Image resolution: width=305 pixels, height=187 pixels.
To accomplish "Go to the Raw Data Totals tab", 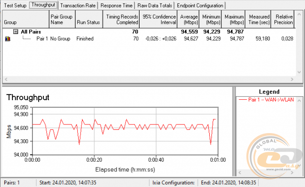I will coord(154,5).
